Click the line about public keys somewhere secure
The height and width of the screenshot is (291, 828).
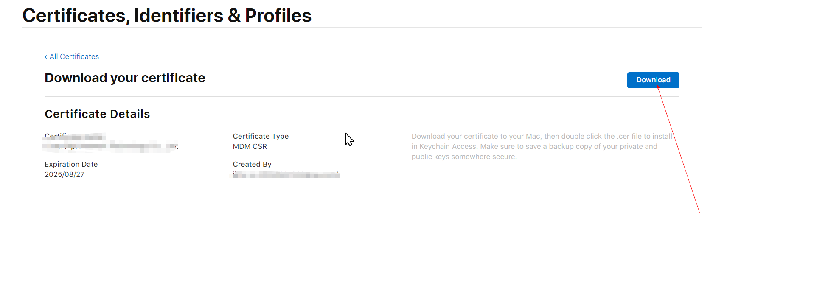tap(464, 157)
